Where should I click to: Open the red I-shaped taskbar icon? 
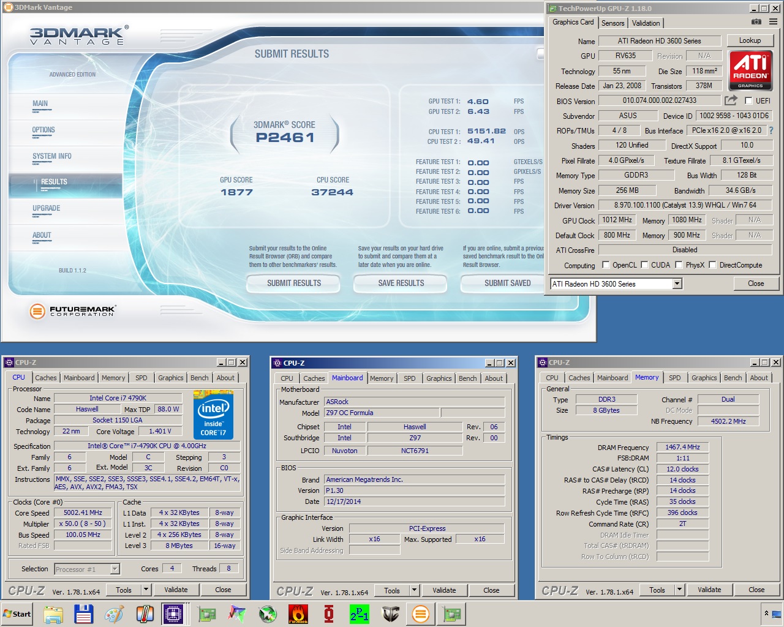coord(329,614)
